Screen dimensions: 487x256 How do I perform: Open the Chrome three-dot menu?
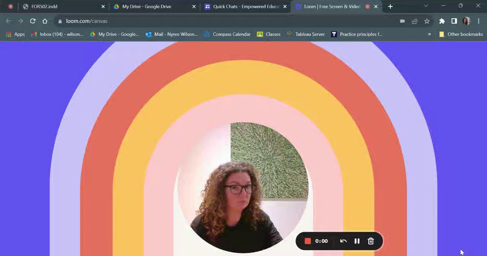tap(479, 21)
